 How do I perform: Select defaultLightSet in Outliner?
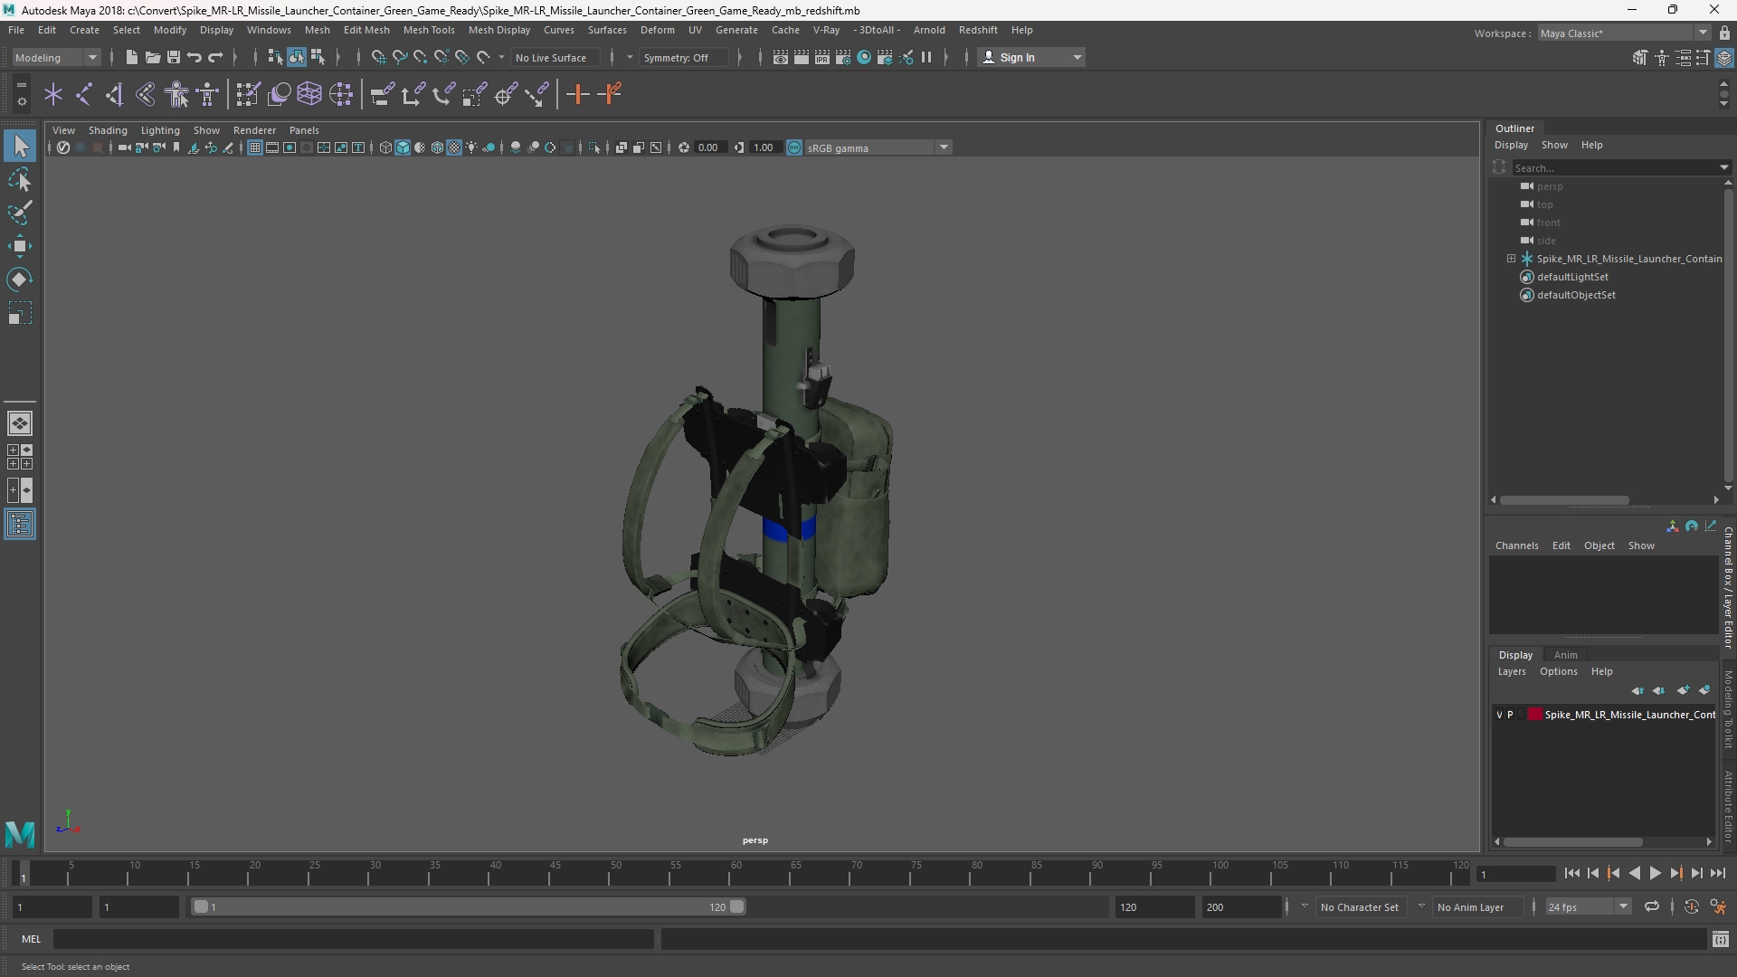click(1572, 277)
